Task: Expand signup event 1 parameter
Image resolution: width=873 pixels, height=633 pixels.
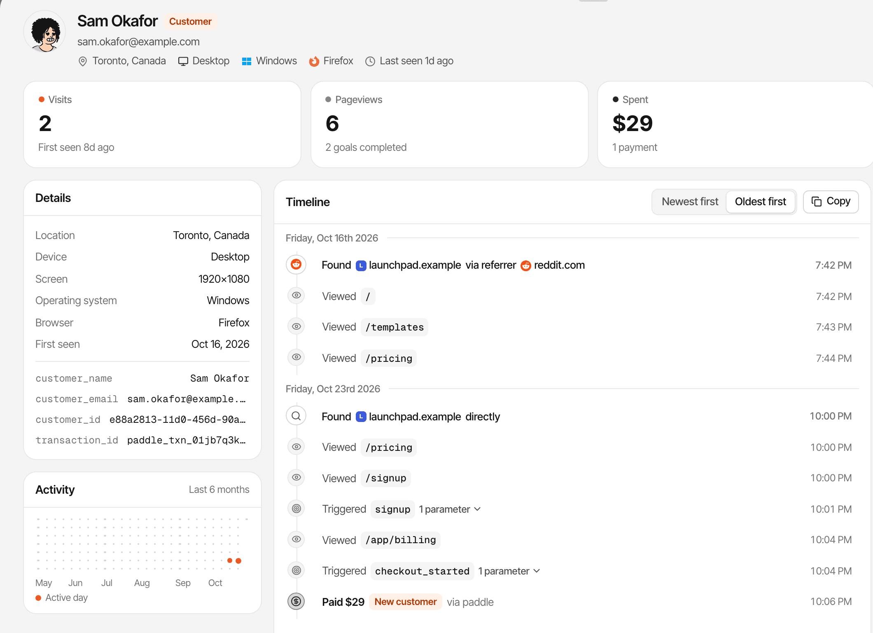Action: point(450,509)
